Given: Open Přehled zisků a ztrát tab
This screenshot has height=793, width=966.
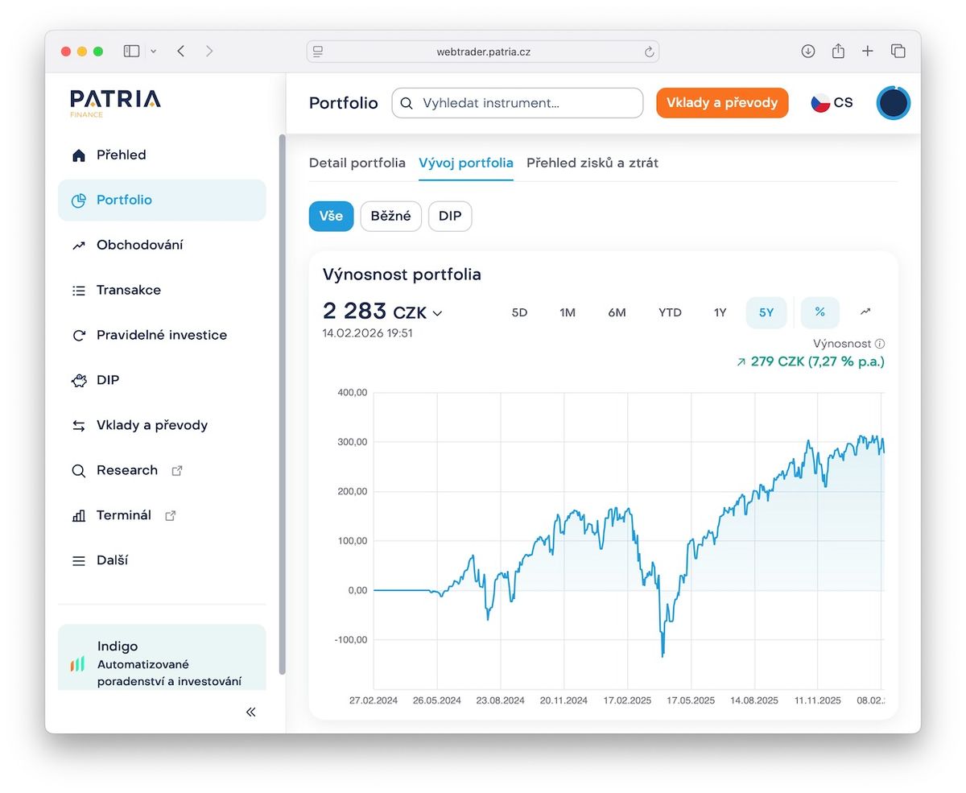Looking at the screenshot, I should tap(592, 163).
